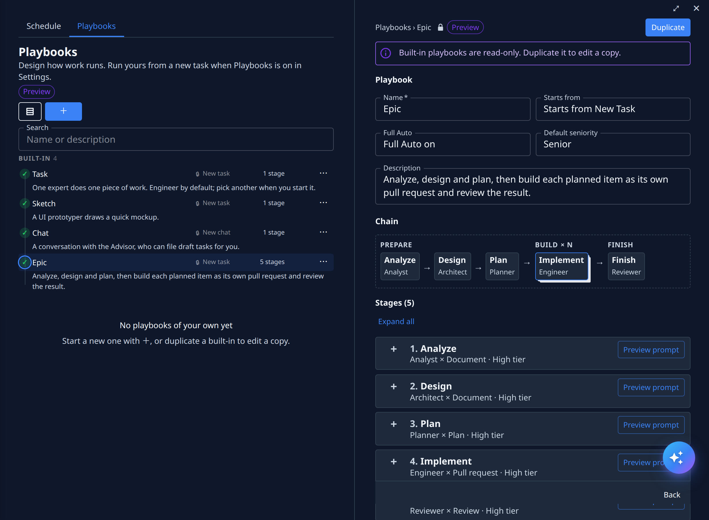Preview prompt for 4. Implement stage
The height and width of the screenshot is (520, 709).
point(642,463)
